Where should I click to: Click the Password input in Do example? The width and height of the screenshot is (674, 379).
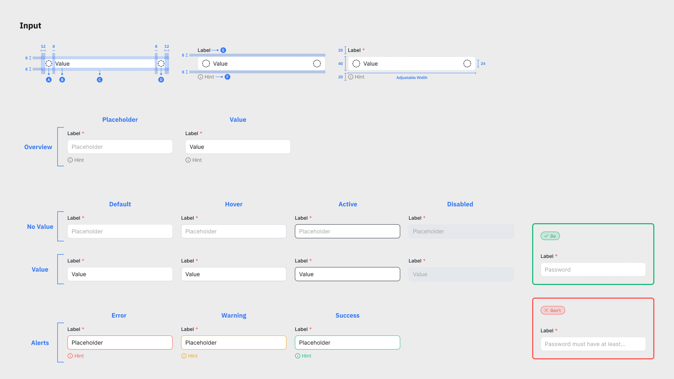click(593, 270)
